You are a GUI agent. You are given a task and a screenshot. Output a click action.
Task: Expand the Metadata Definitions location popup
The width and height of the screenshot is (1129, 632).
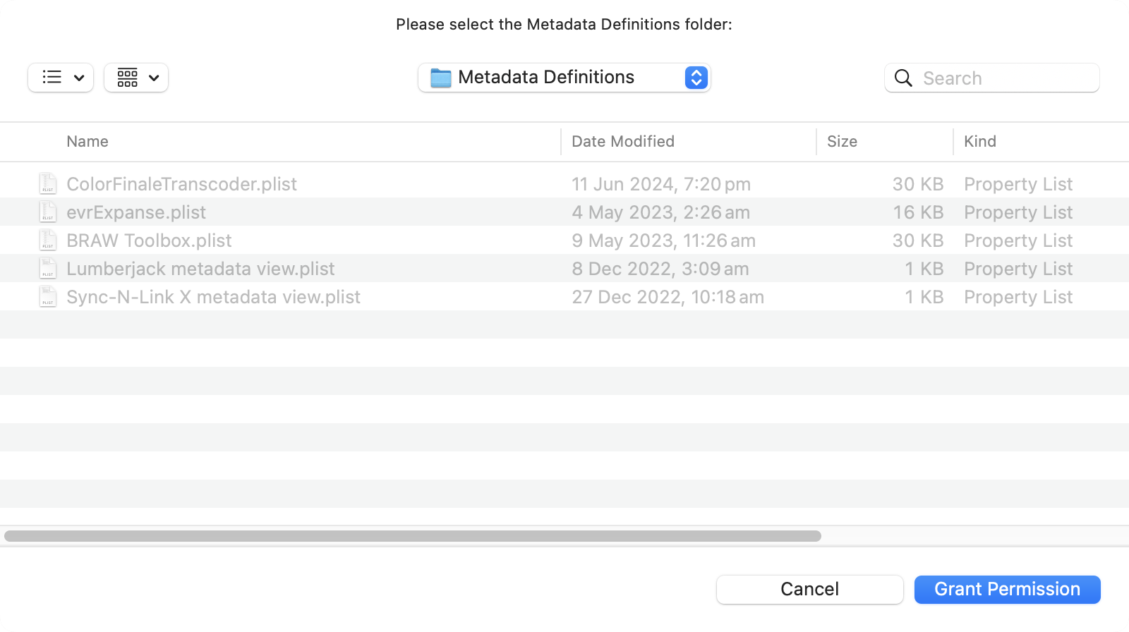pyautogui.click(x=696, y=78)
